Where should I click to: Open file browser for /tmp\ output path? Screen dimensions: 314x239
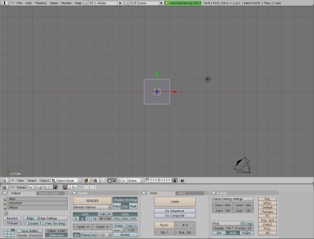tap(6, 199)
